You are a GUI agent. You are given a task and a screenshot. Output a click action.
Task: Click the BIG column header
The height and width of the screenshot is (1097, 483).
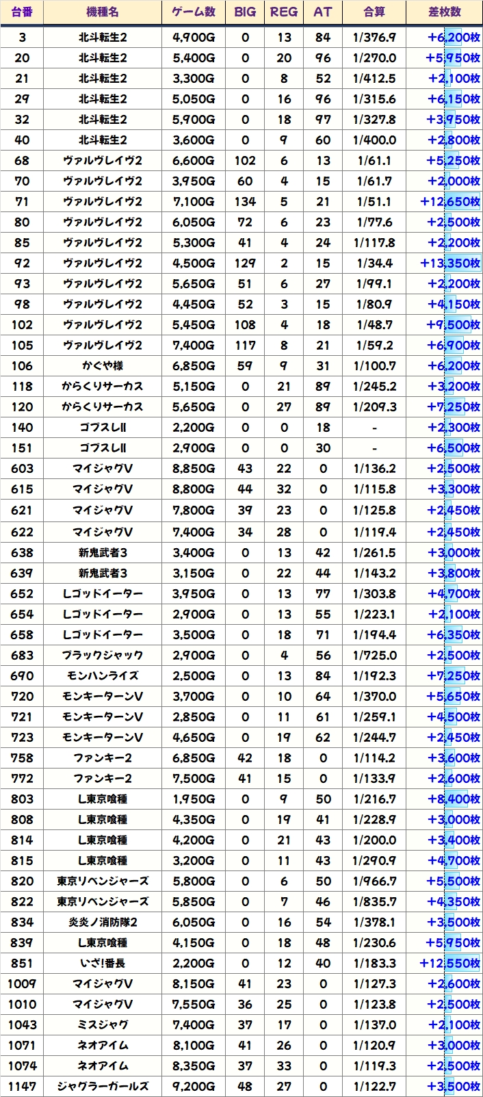245,12
